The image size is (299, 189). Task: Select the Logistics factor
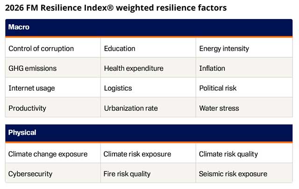pos(118,88)
